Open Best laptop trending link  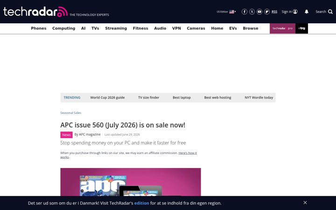click(x=182, y=98)
